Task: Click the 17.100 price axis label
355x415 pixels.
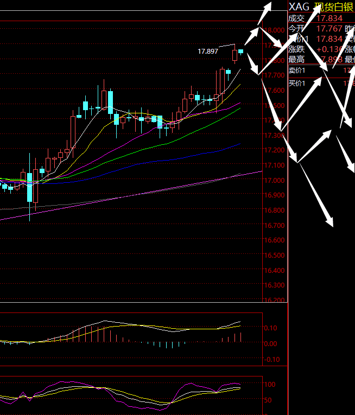Action: click(275, 165)
